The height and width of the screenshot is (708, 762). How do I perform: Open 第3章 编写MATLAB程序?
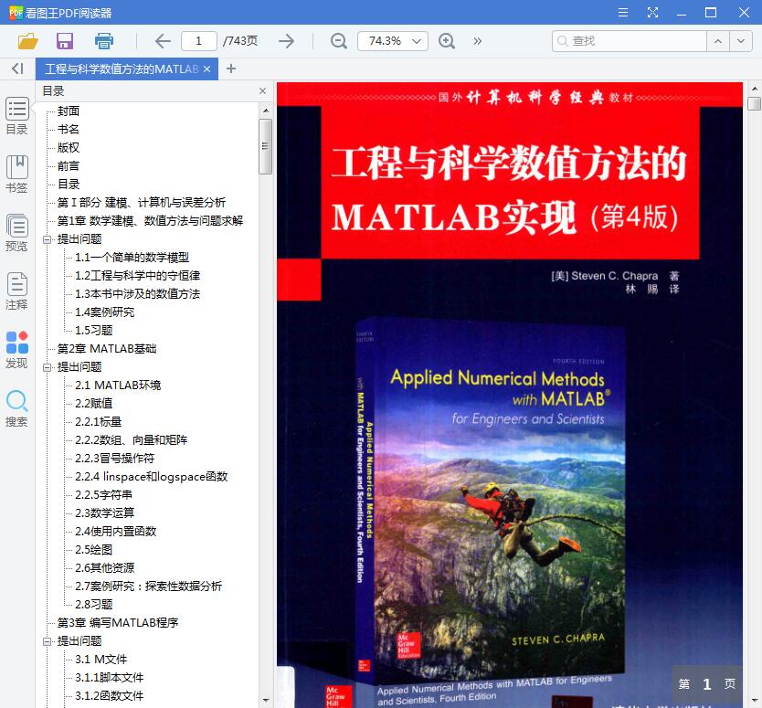tap(118, 623)
